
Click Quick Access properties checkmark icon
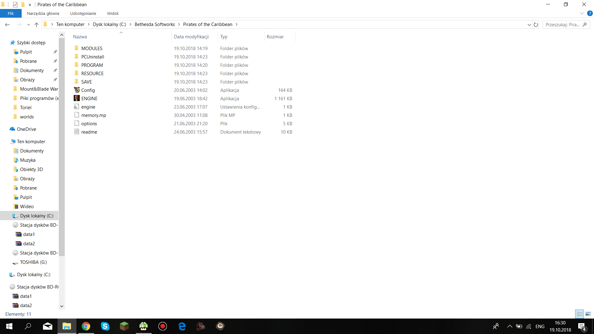15,5
